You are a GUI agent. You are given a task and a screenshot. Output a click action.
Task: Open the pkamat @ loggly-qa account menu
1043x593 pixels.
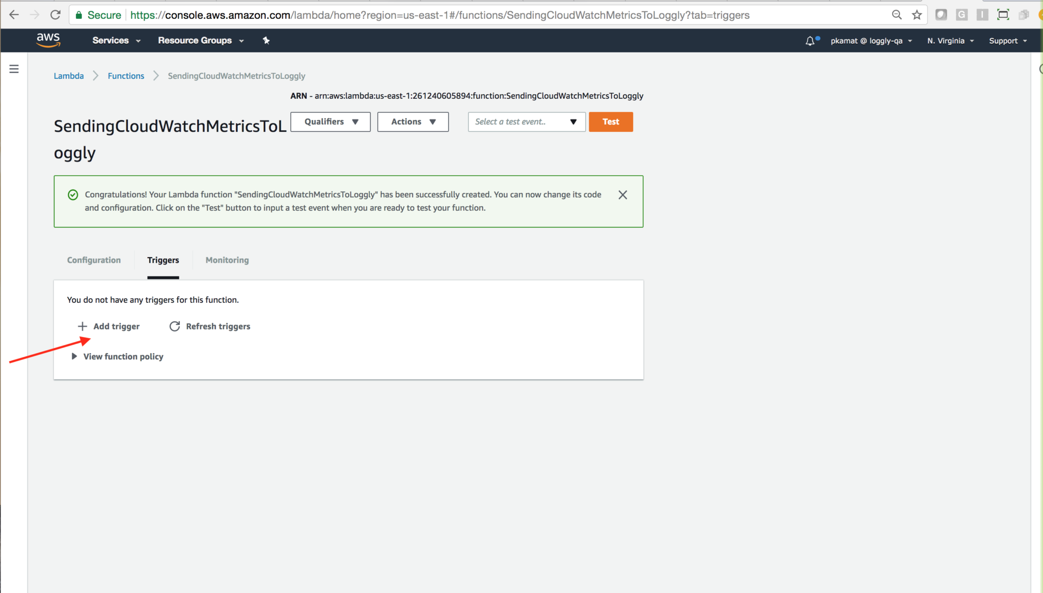871,41
